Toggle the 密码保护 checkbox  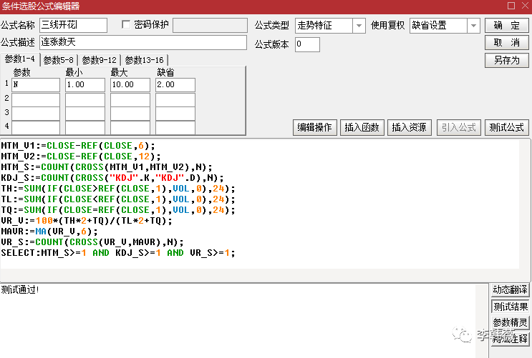[127, 25]
